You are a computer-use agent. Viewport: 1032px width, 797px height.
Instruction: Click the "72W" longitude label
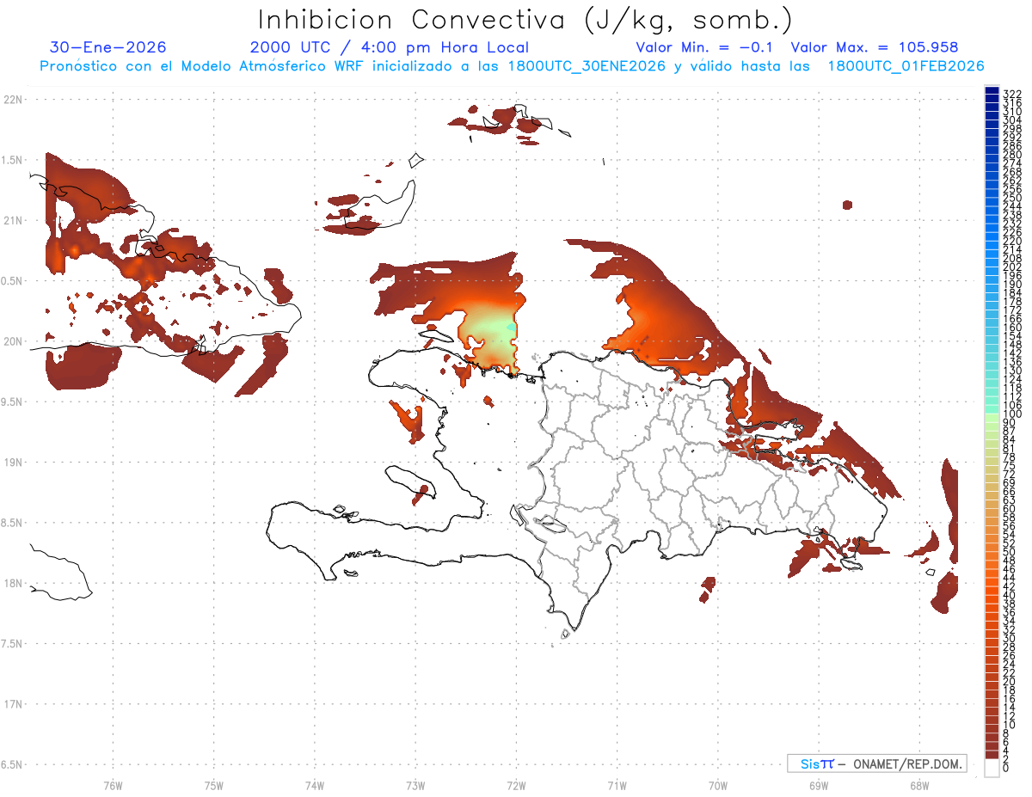coord(516,785)
